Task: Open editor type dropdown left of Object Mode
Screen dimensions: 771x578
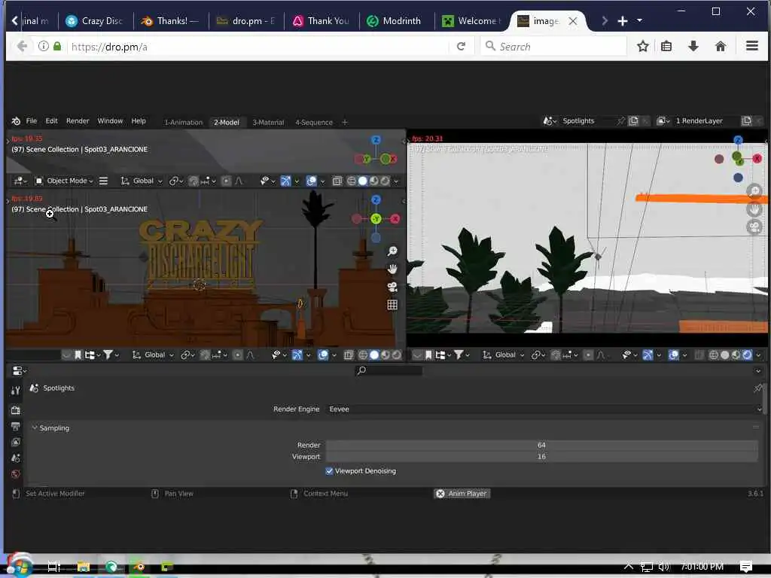Action: pyautogui.click(x=20, y=181)
